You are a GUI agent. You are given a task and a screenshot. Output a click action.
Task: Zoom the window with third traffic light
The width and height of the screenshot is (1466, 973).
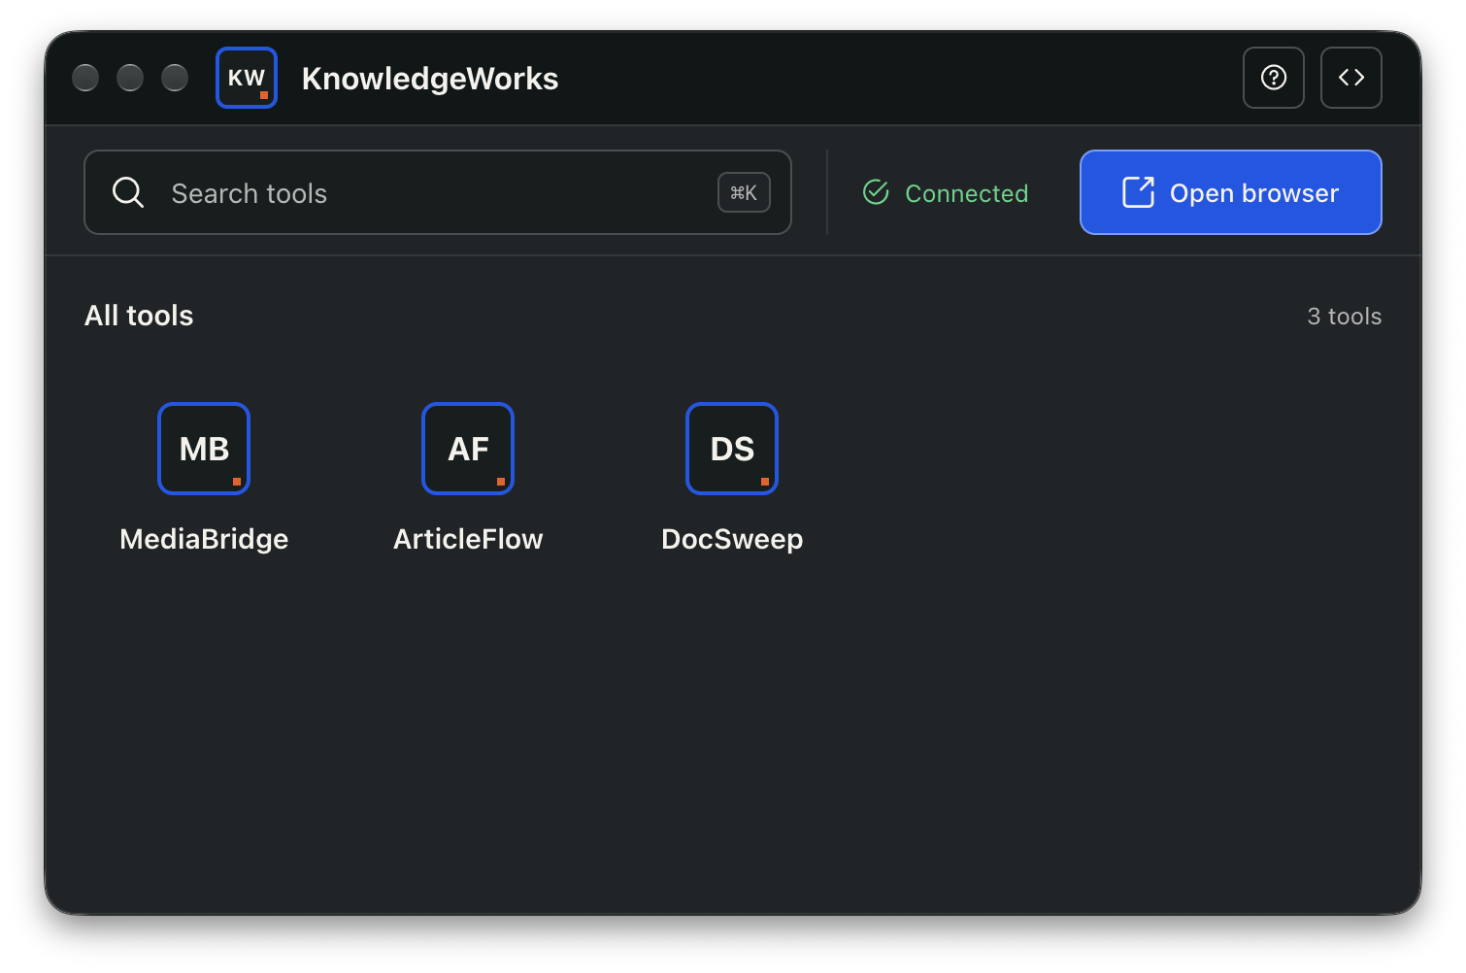pyautogui.click(x=175, y=78)
